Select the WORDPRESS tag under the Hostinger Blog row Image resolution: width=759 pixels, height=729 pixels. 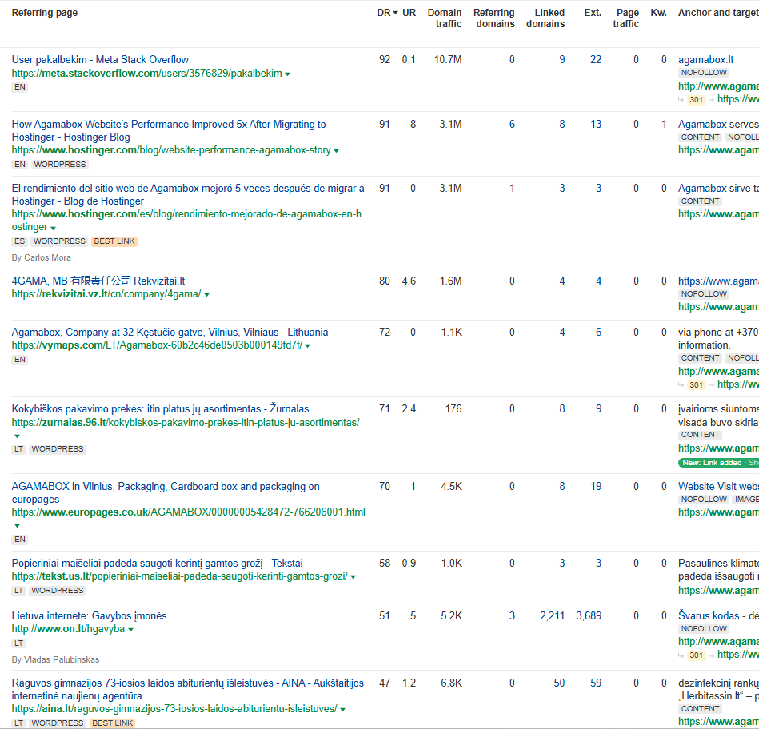coord(60,165)
